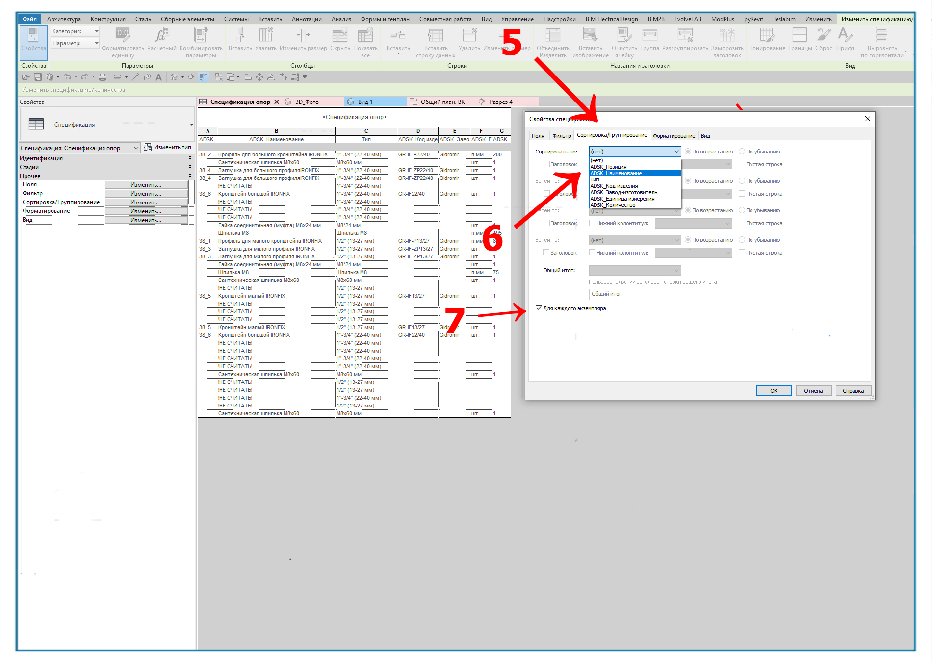
Task: Click the Insert Data Row (Вставить строку данных) icon
Action: [x=436, y=35]
